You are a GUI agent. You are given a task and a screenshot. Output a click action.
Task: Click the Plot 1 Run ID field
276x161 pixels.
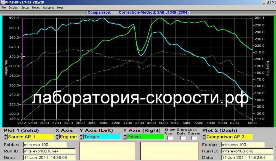[49, 151]
